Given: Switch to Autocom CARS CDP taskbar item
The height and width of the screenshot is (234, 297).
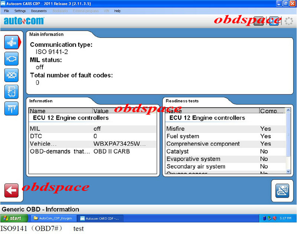Looking at the screenshot, I should click(x=101, y=218).
